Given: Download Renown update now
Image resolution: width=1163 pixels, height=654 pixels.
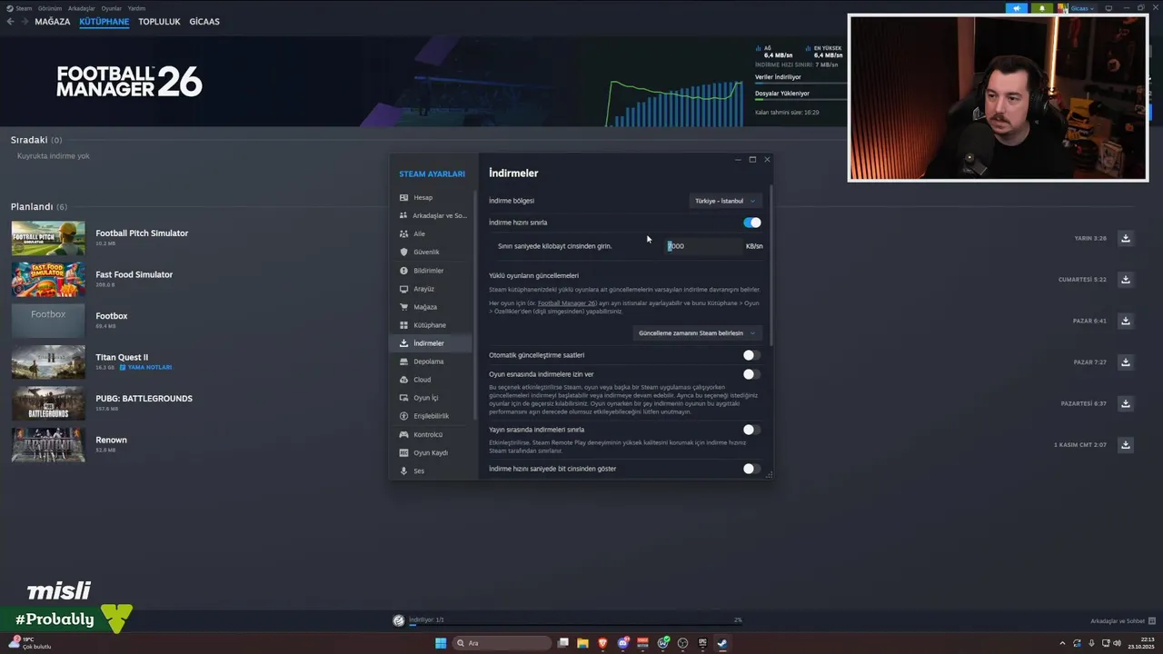Looking at the screenshot, I should tap(1125, 444).
